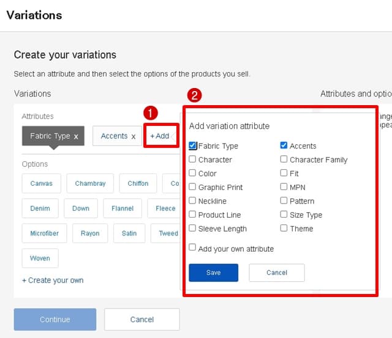This screenshot has width=392, height=338.
Task: Cancel the Add variation attribute dialog
Action: 276,273
